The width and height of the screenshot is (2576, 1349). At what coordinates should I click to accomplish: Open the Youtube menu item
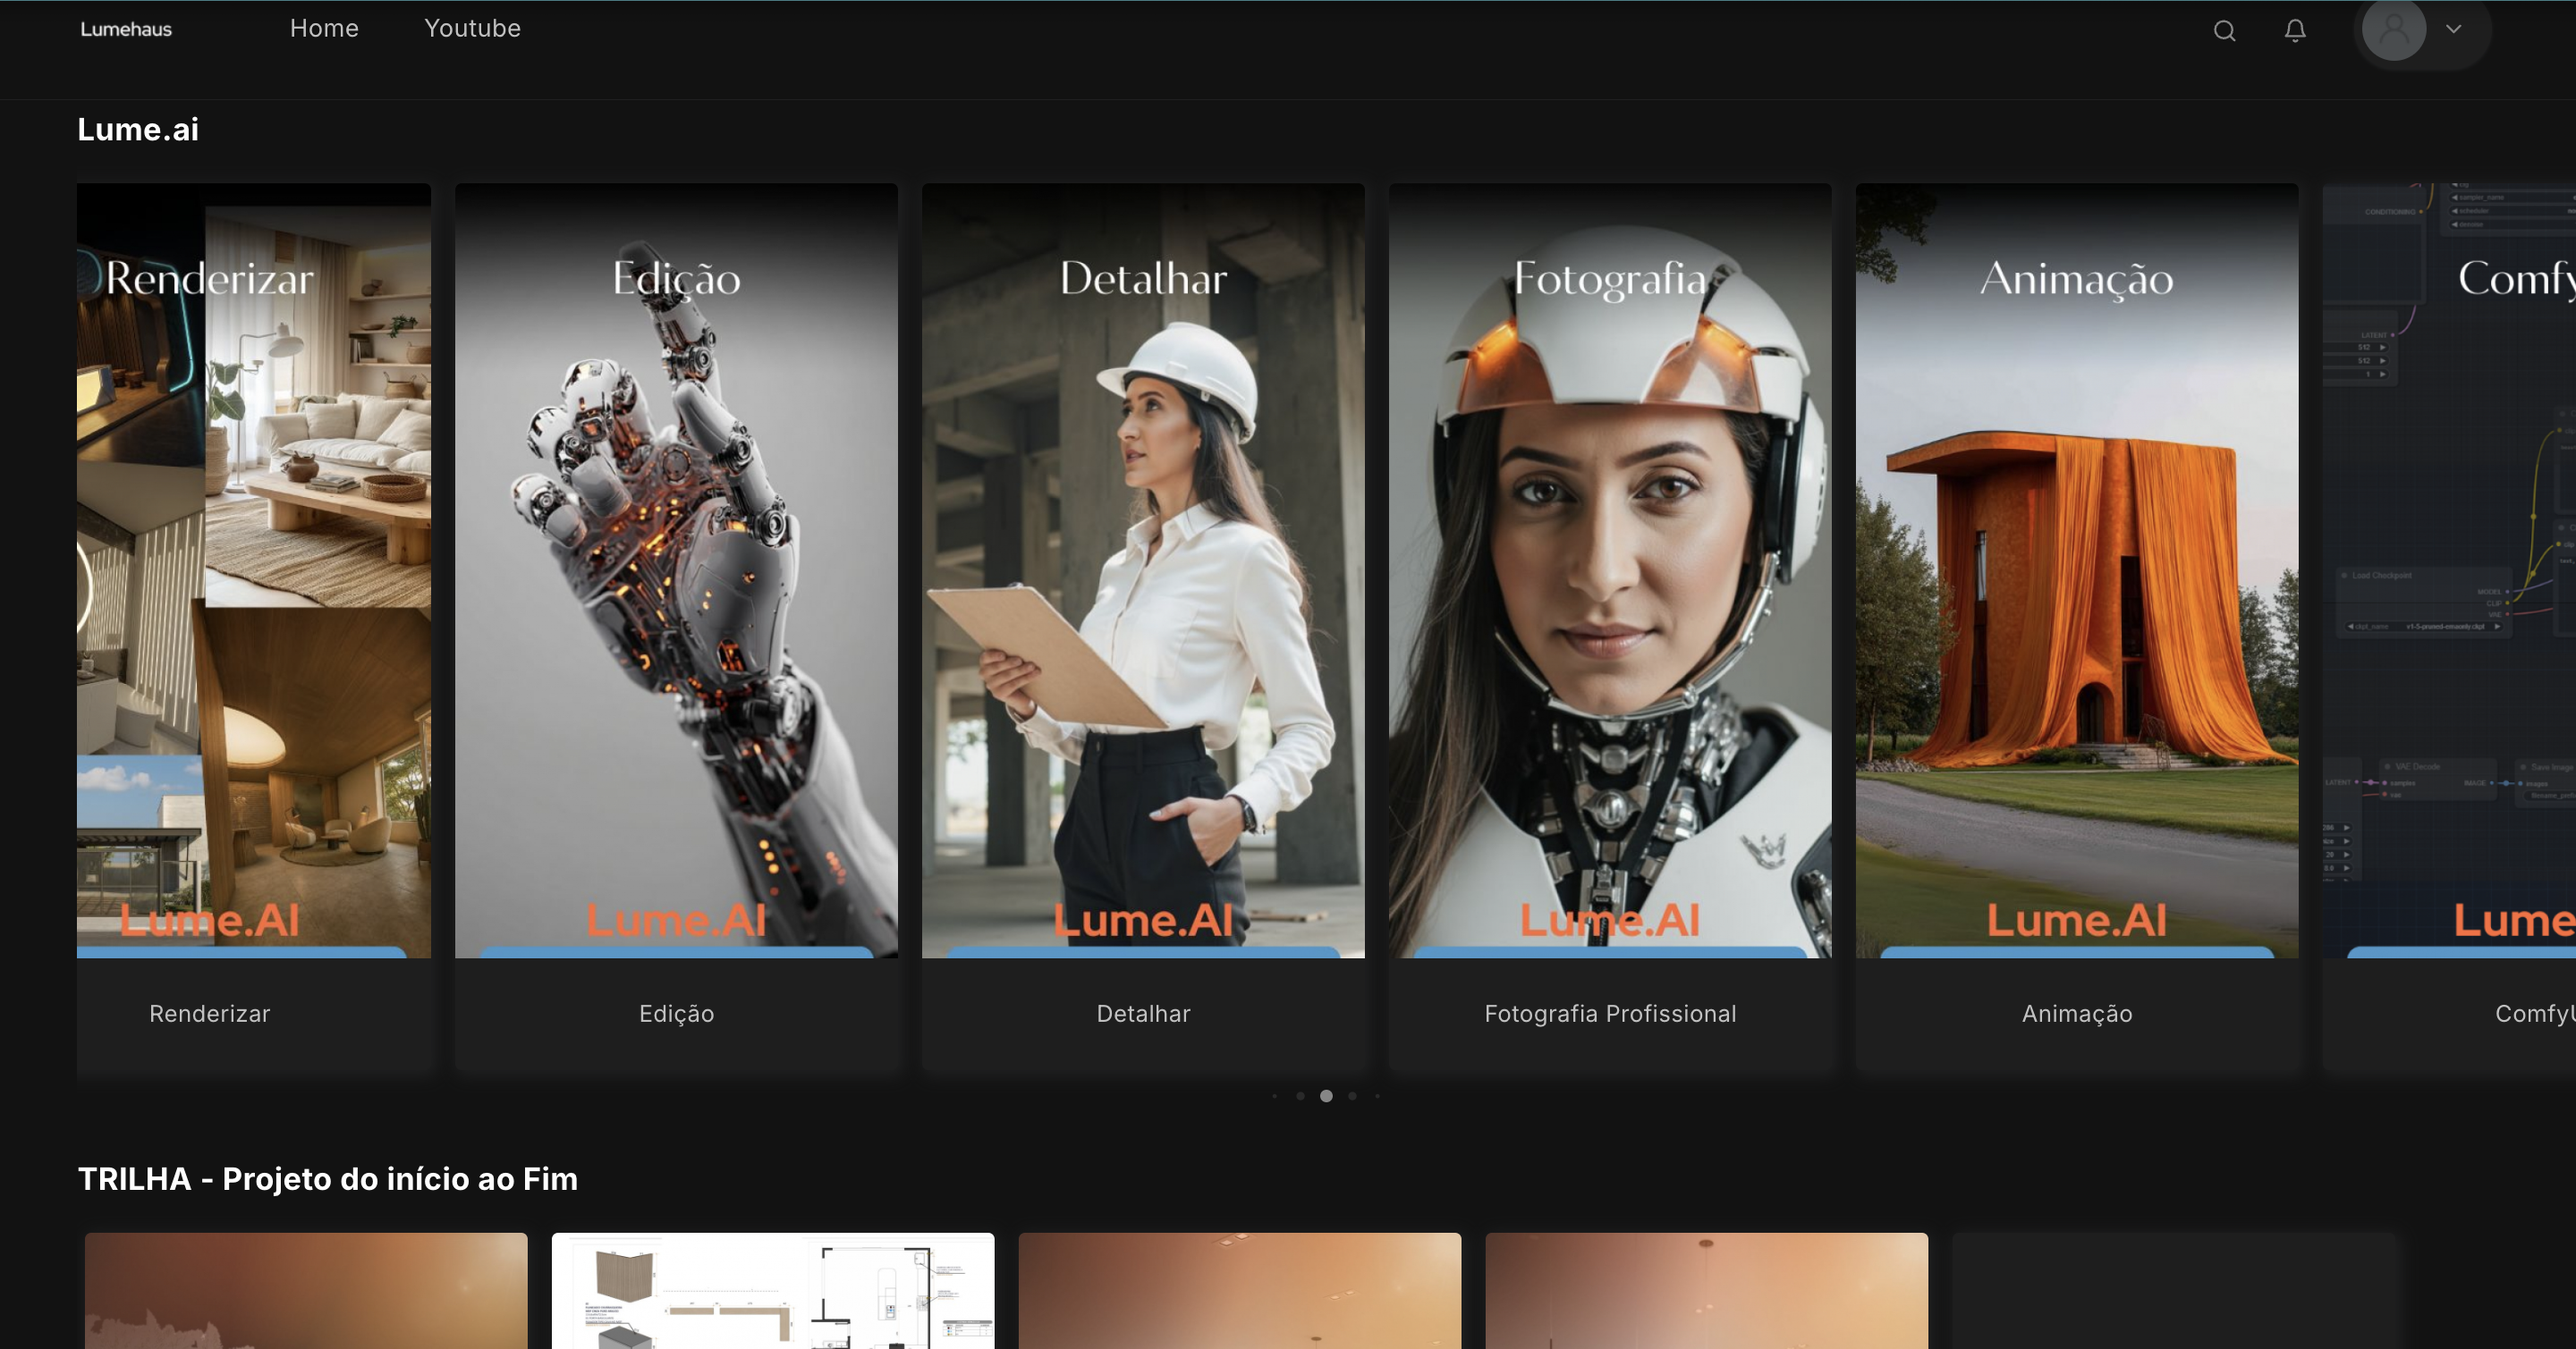pyautogui.click(x=472, y=28)
